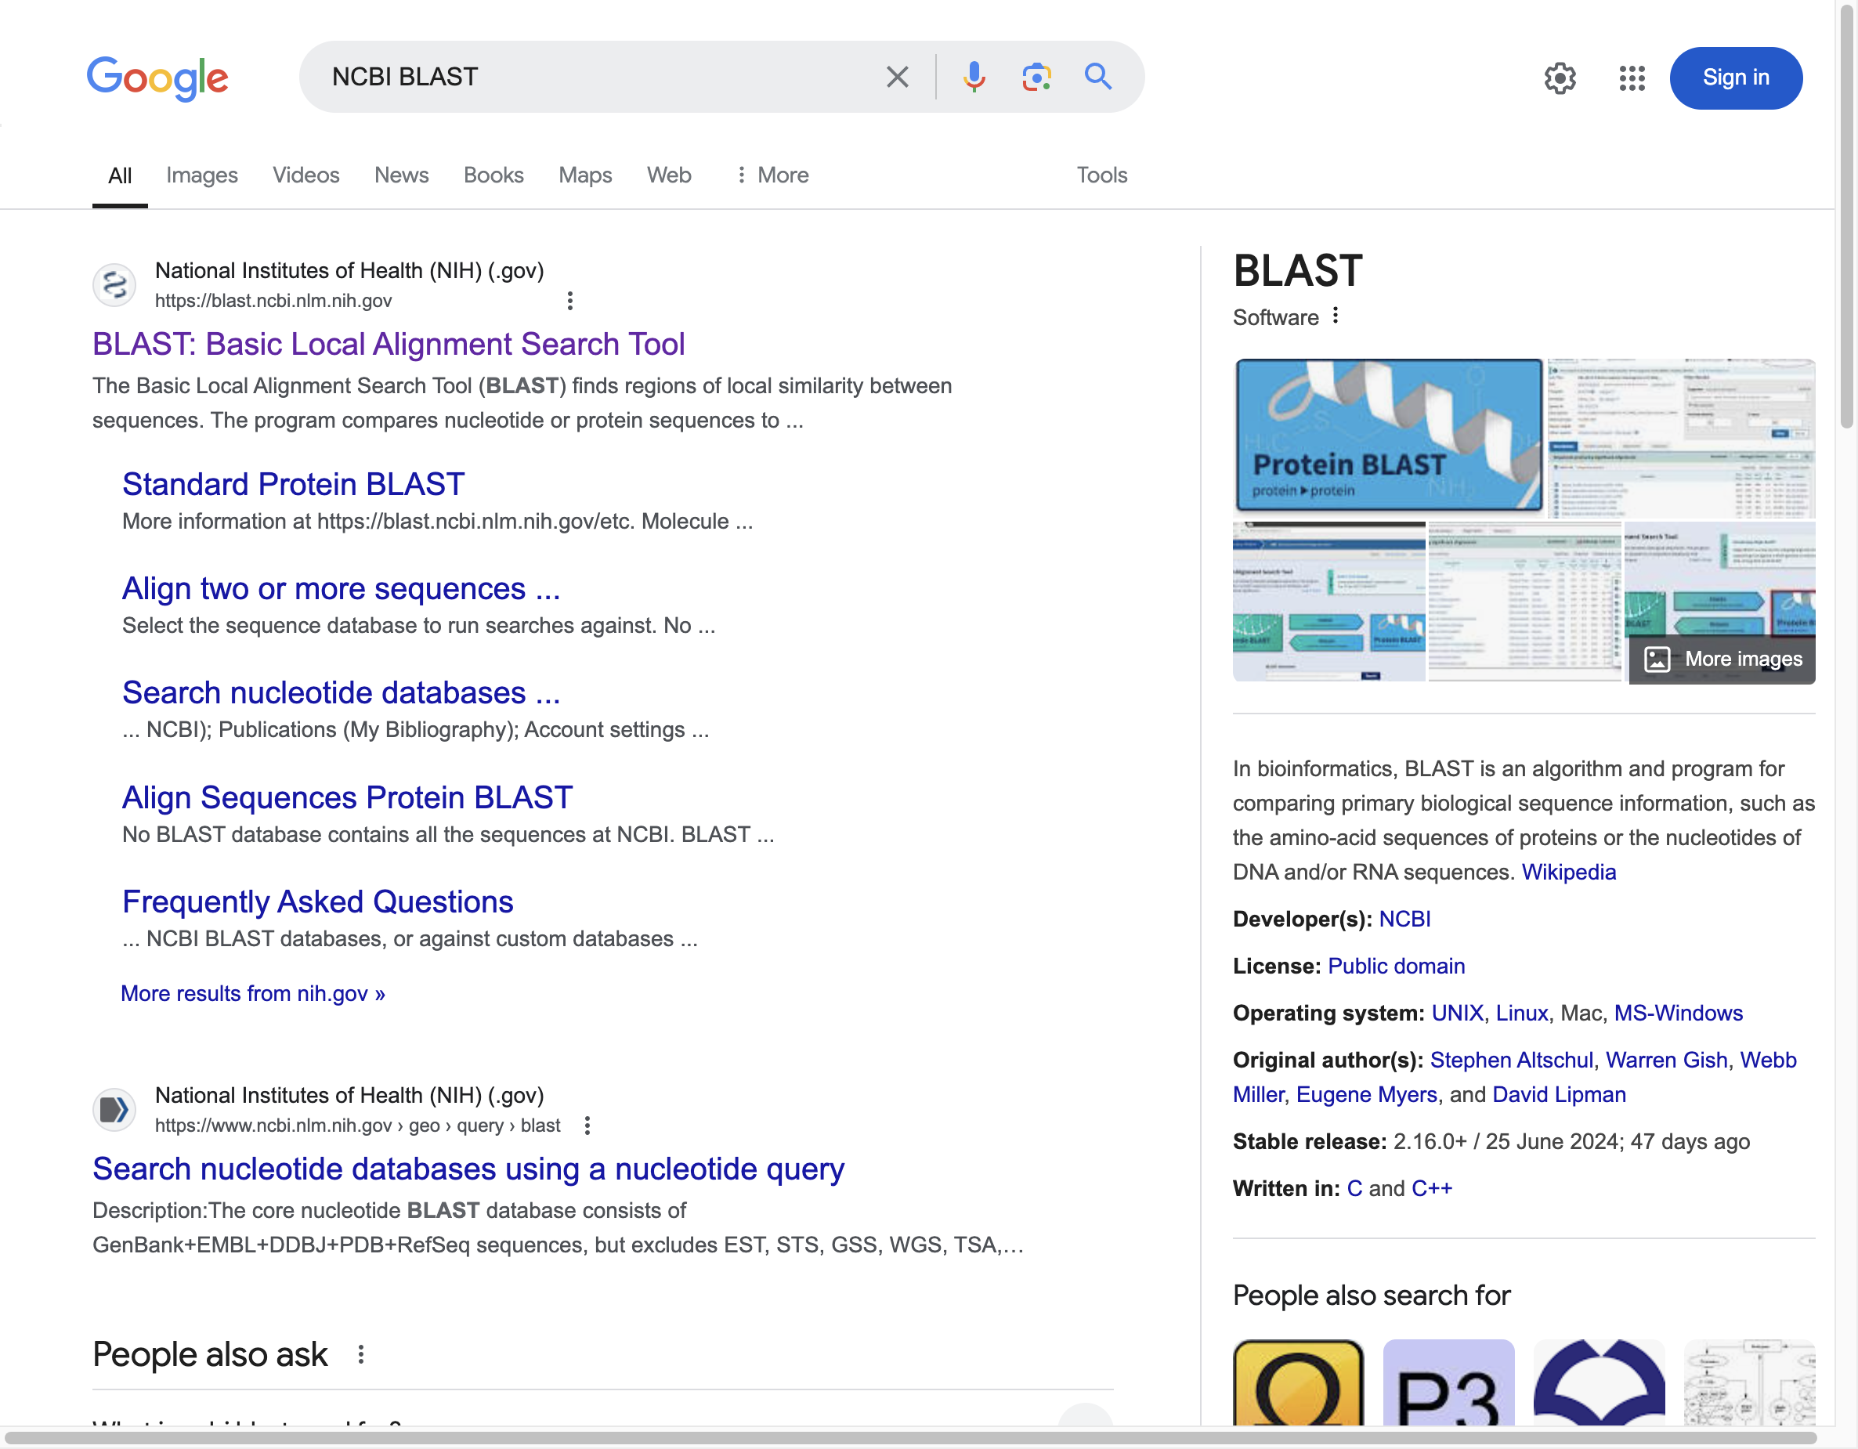
Task: Submit search with the magnifying glass icon
Action: click(x=1097, y=78)
